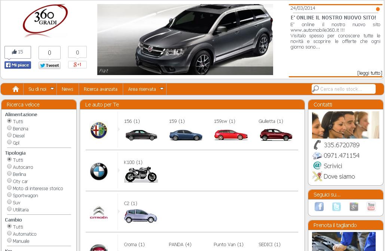Select Suv under Tipologia
Viewport: 385px width, 251px height.
9,202
